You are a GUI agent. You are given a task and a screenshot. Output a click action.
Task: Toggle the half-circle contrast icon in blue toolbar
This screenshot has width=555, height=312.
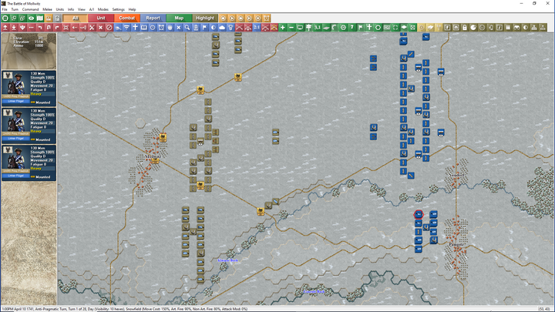pos(214,27)
